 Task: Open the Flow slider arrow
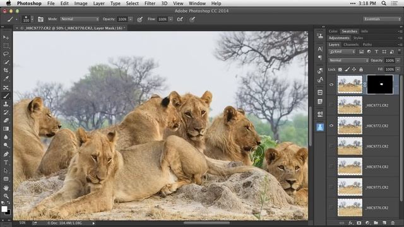click(170, 20)
